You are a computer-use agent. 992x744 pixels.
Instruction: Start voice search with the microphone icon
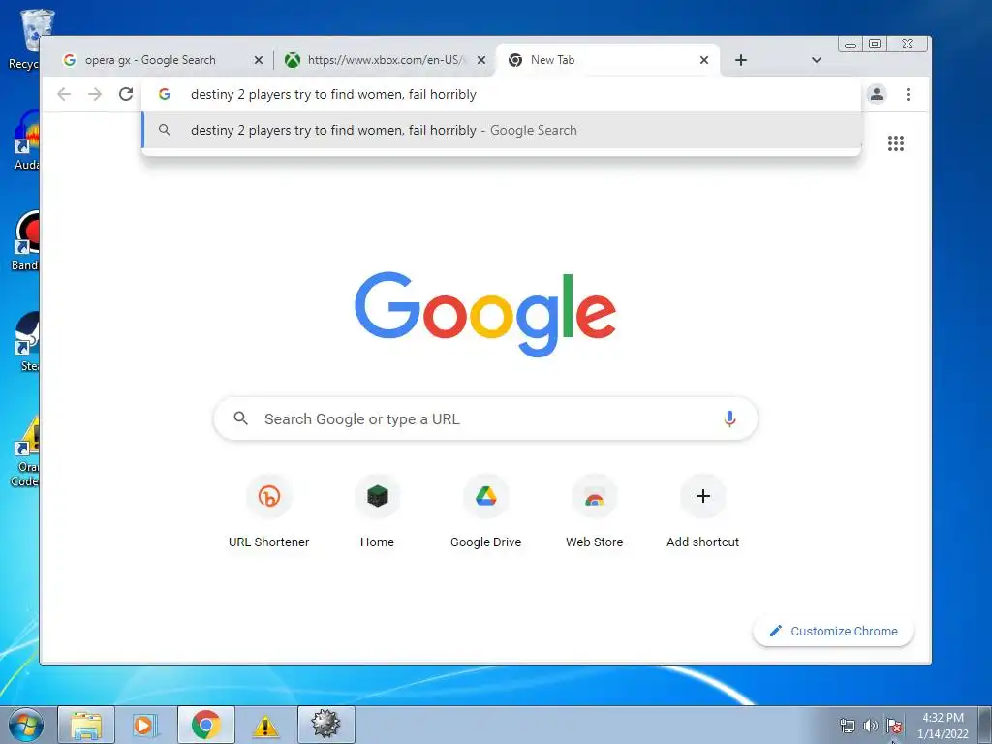pos(729,418)
